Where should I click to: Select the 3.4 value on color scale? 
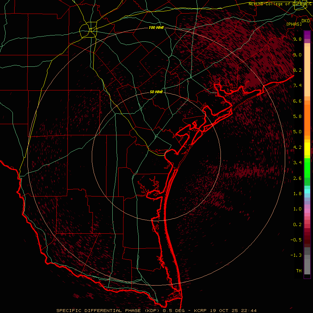[297, 163]
